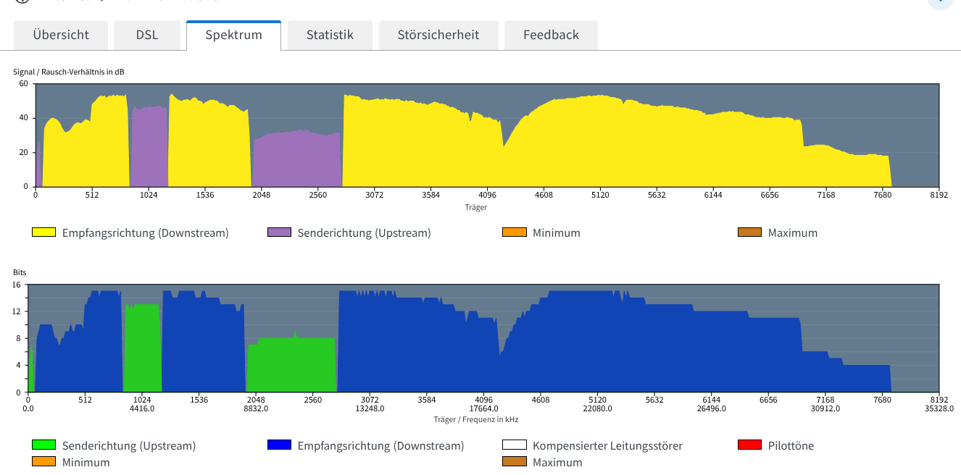Select brown Maximum swatch in SNR legend
The width and height of the screenshot is (961, 475).
[x=749, y=232]
